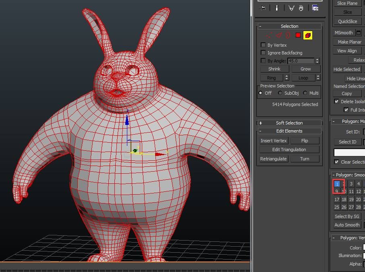This screenshot has height=272, width=365.
Task: Click the MSmooth button
Action: (344, 33)
